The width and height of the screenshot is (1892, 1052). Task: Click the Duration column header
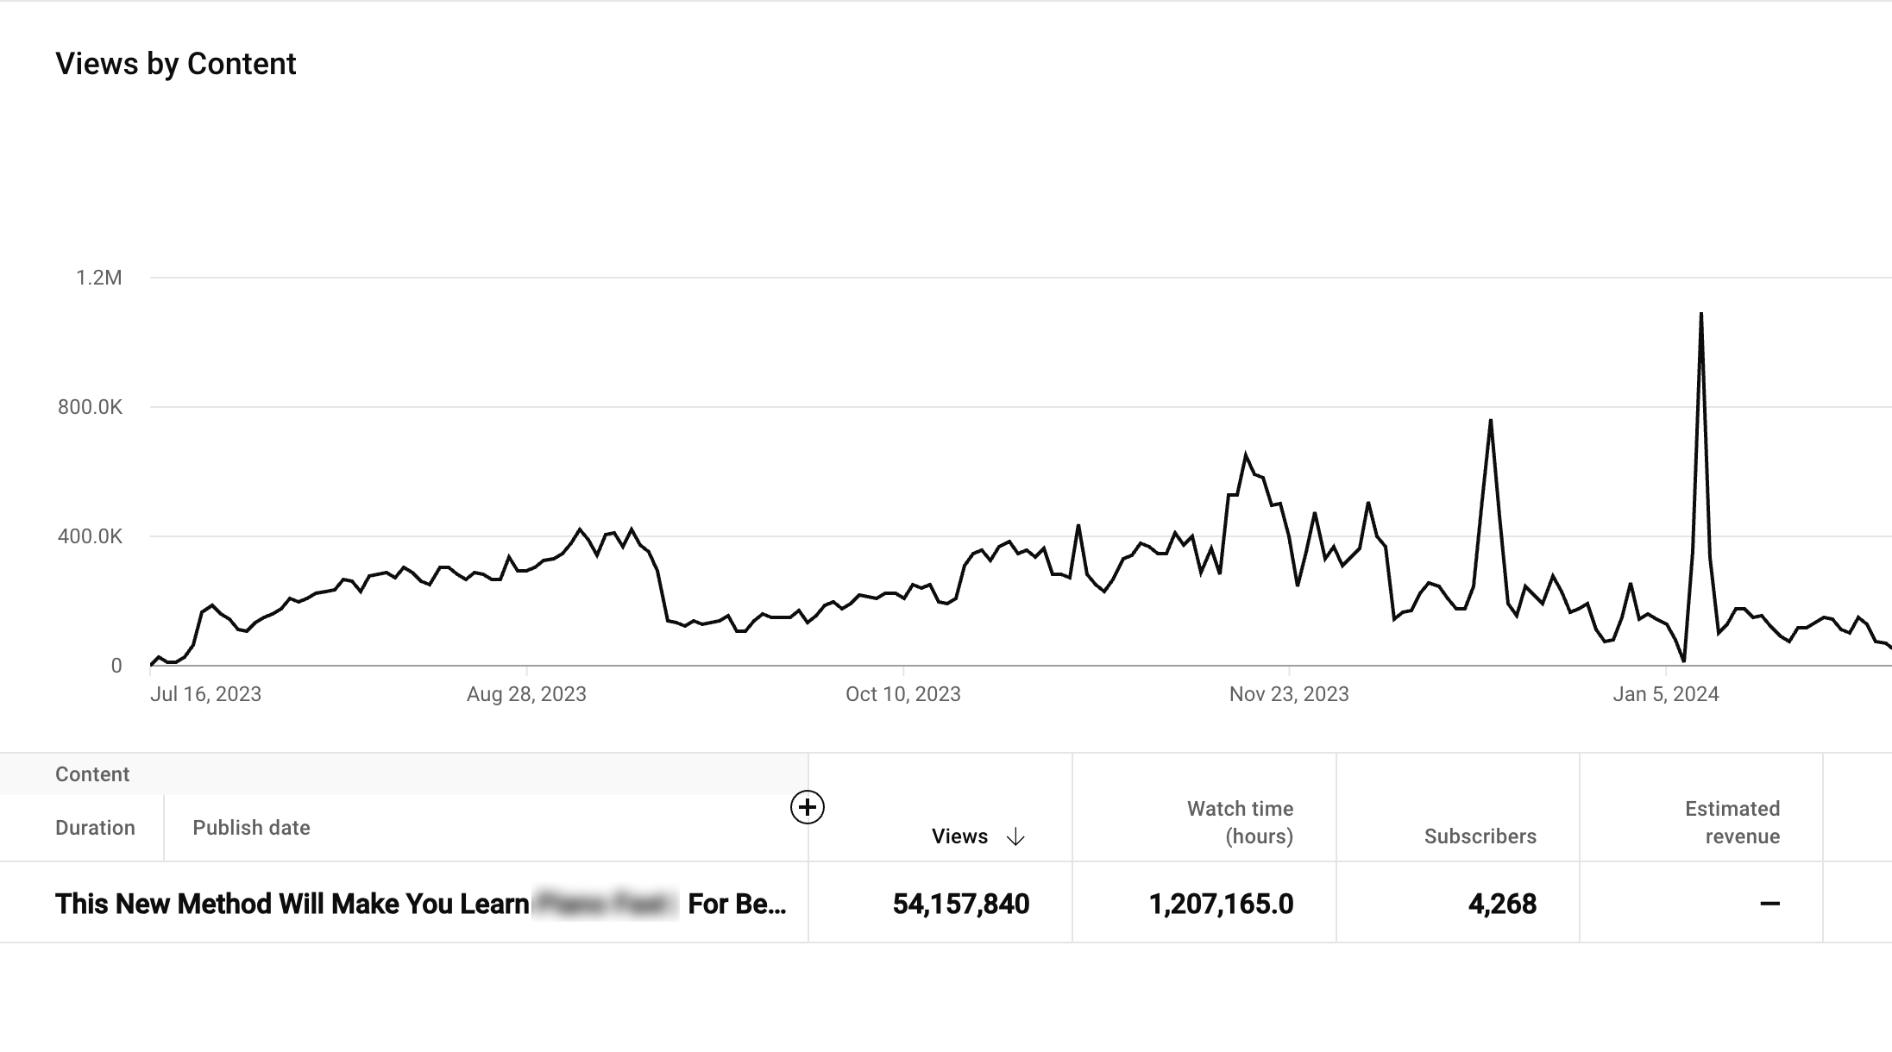95,828
